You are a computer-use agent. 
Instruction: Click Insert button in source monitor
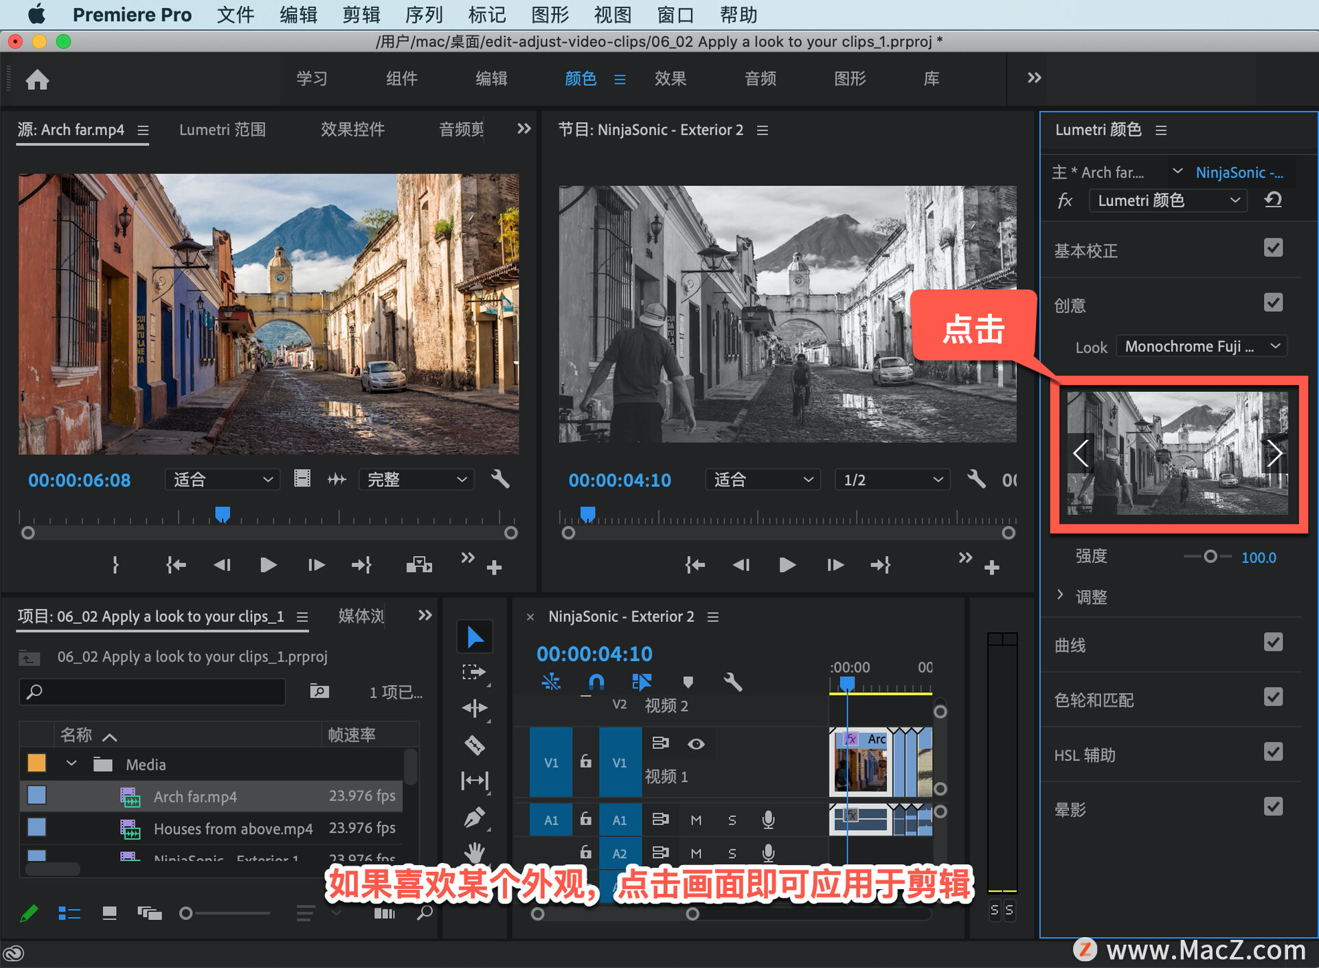point(419,565)
